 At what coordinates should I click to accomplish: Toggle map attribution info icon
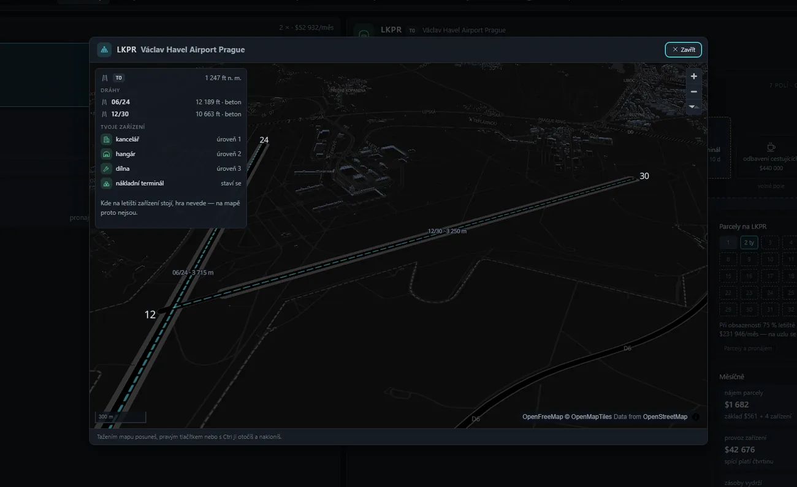click(696, 417)
